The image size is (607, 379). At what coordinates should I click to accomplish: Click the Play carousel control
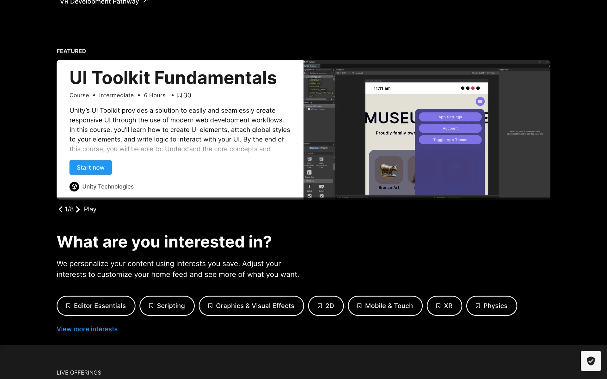click(90, 209)
